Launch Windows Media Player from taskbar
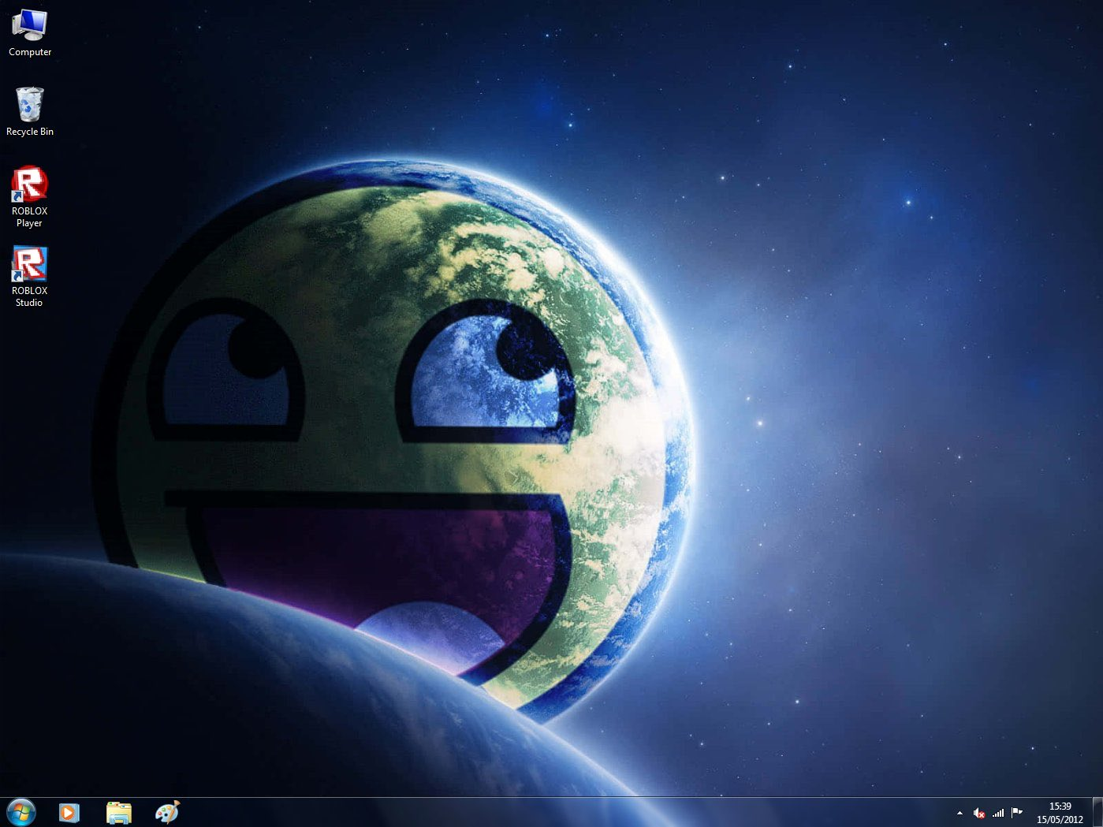The height and width of the screenshot is (827, 1103). point(69,812)
